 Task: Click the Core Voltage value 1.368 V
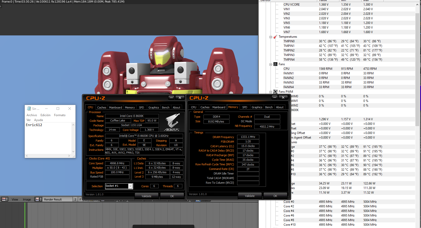coord(149,130)
